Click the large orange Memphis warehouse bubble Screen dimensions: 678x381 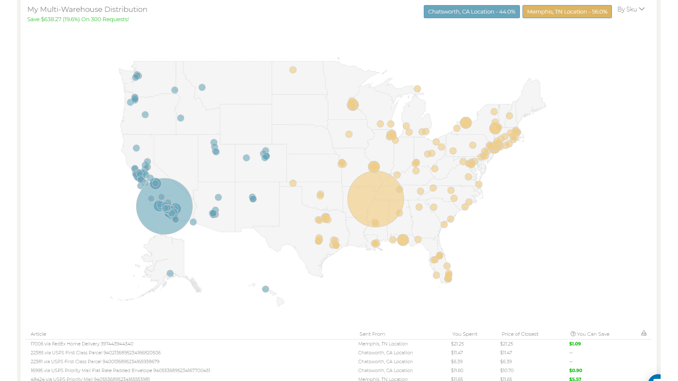(375, 199)
